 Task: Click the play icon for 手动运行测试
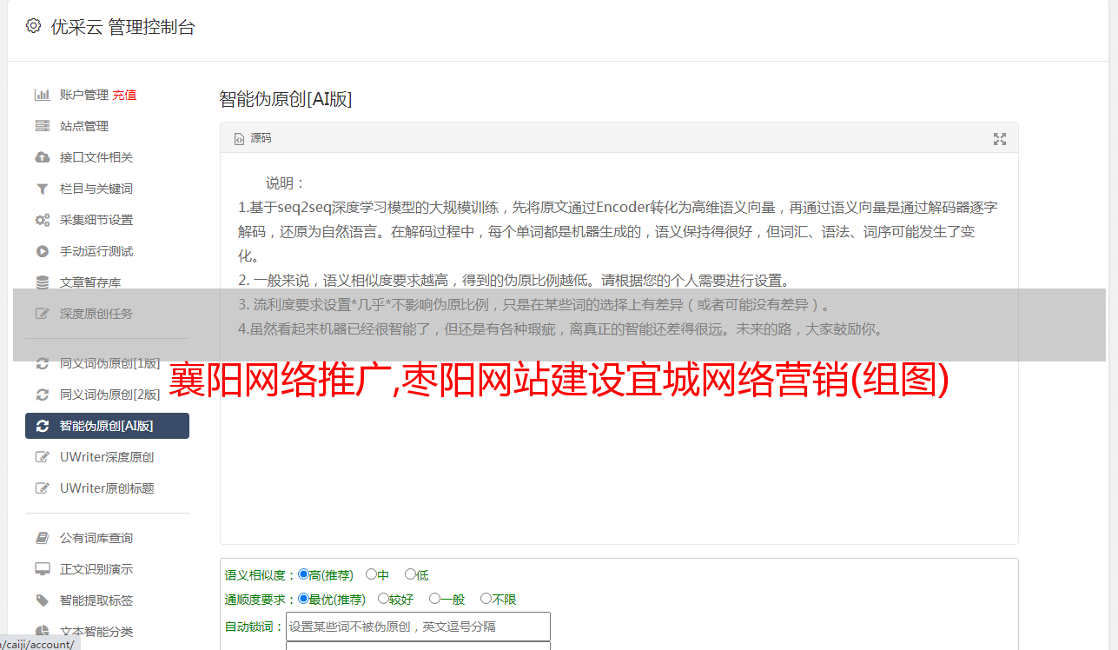pyautogui.click(x=42, y=251)
